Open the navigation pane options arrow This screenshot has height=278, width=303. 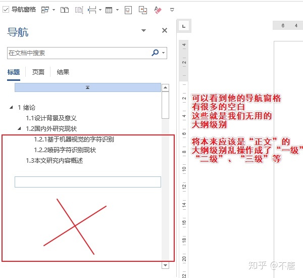click(143, 30)
